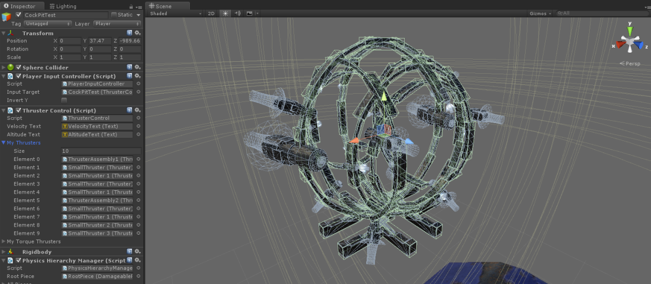Enable the Invert Y checkbox
Image resolution: width=651 pixels, height=284 pixels.
[x=64, y=100]
